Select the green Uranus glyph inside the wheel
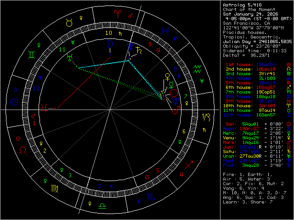 [70, 58]
